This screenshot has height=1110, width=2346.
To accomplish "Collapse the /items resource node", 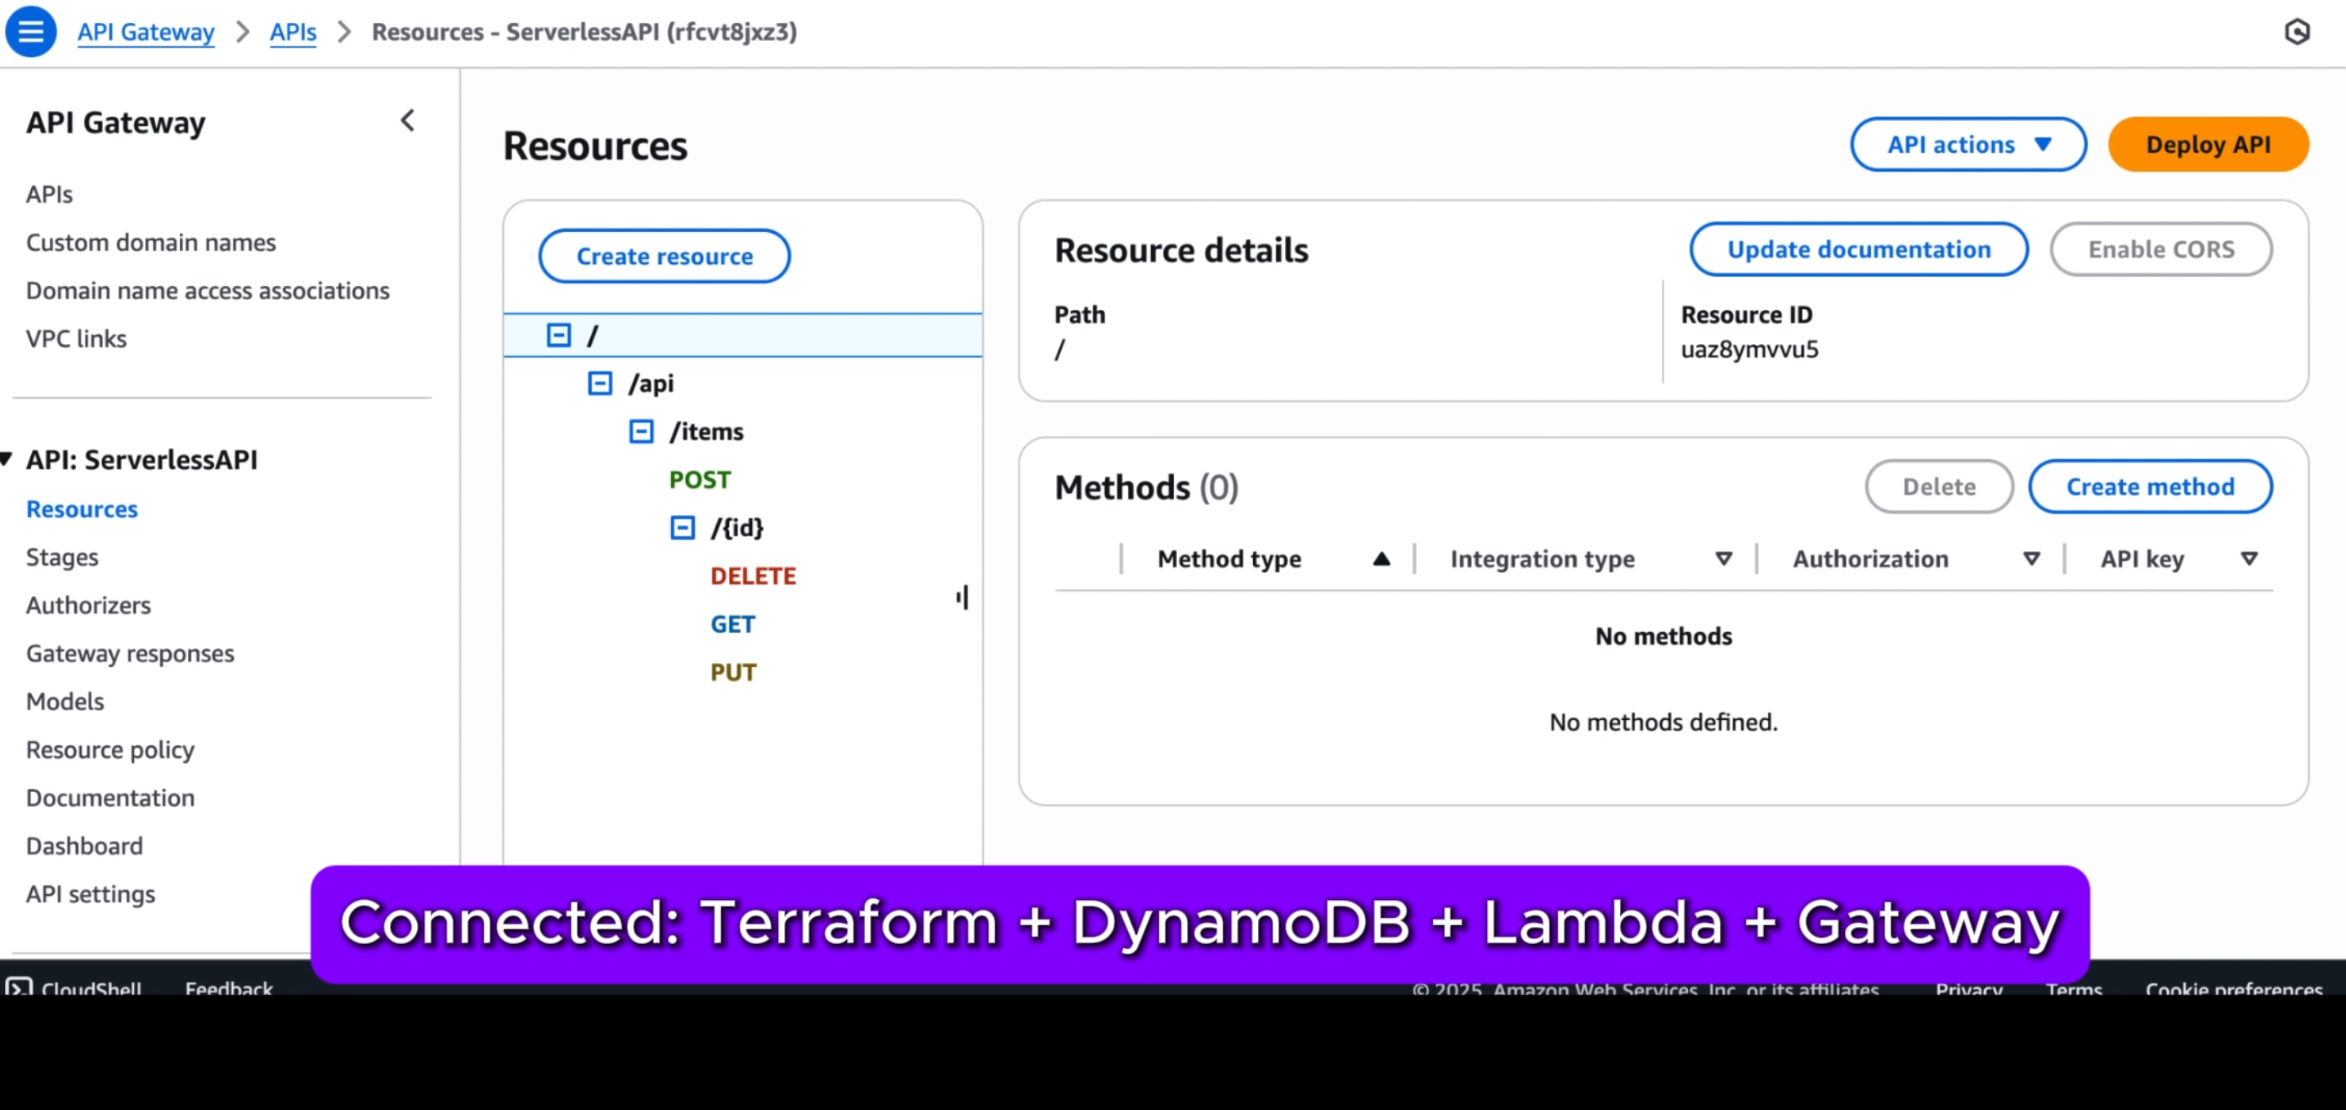I will point(641,432).
